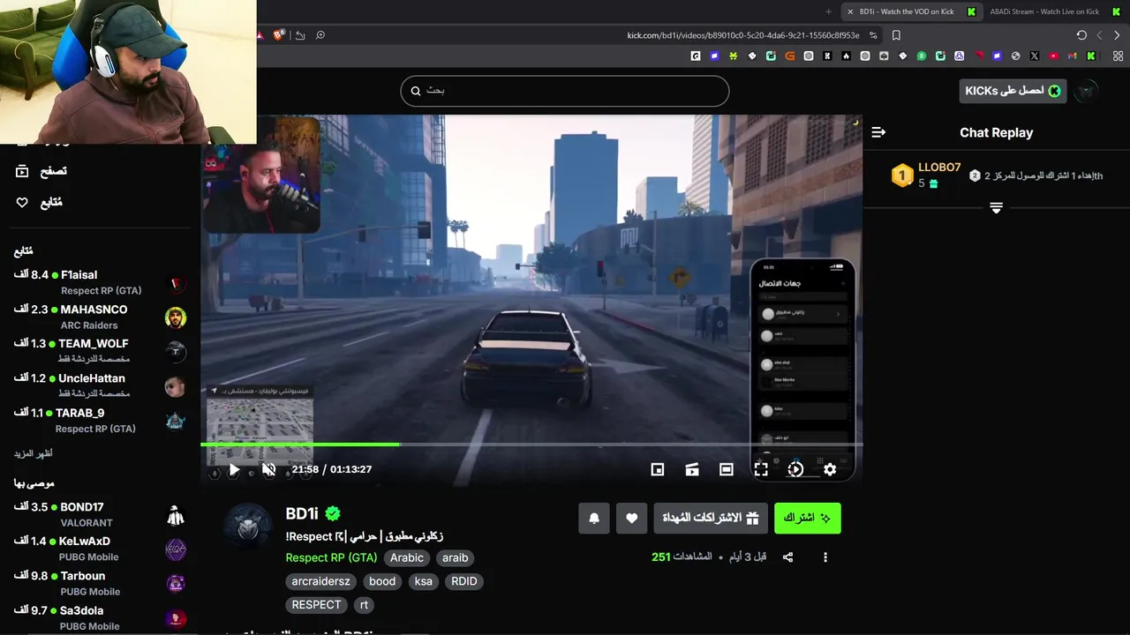The width and height of the screenshot is (1130, 635).
Task: Click the gifted subscriptions button
Action: tap(711, 519)
